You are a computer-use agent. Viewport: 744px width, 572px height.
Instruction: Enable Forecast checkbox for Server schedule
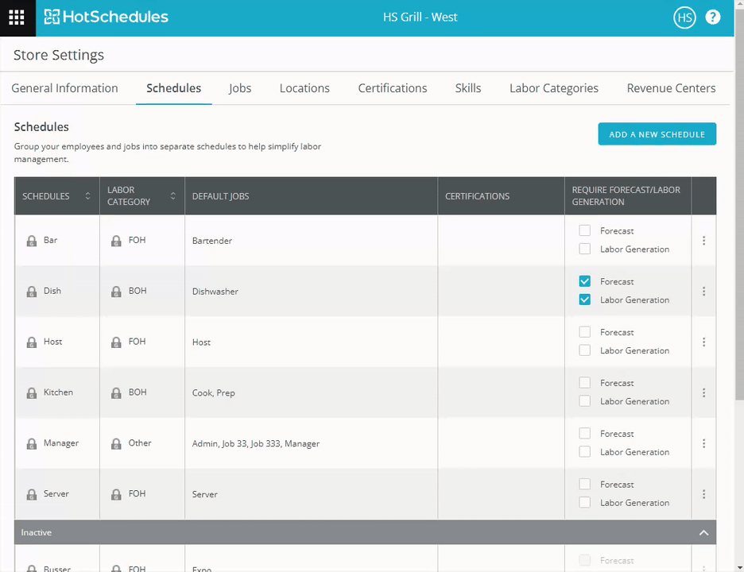tap(585, 484)
